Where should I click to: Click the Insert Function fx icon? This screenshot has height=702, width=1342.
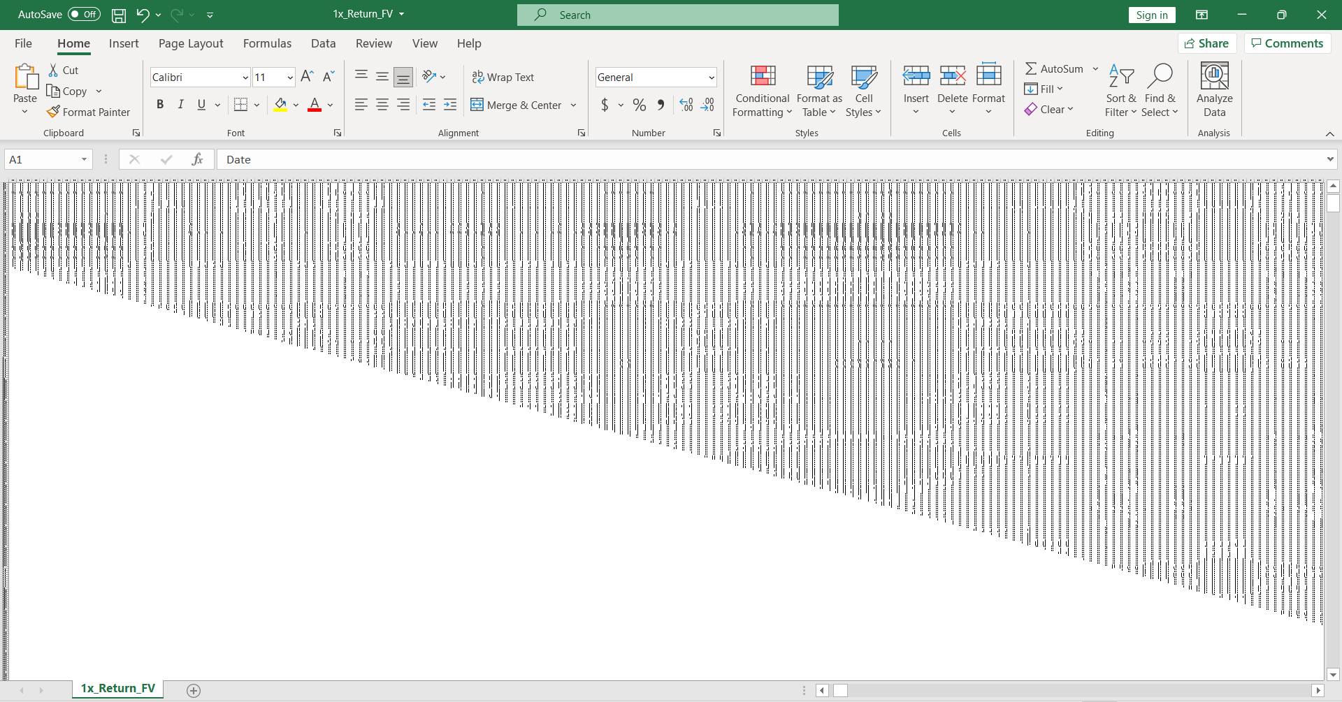[x=197, y=159]
